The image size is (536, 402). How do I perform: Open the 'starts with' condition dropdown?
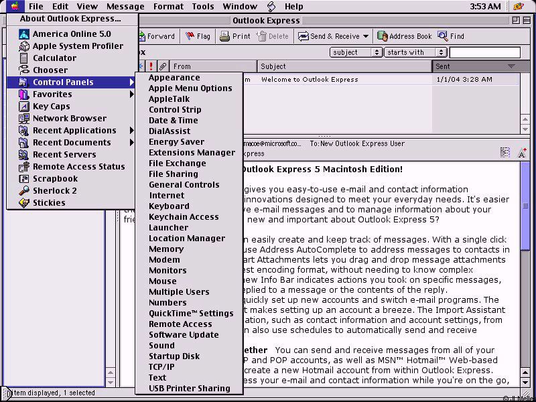tap(415, 52)
